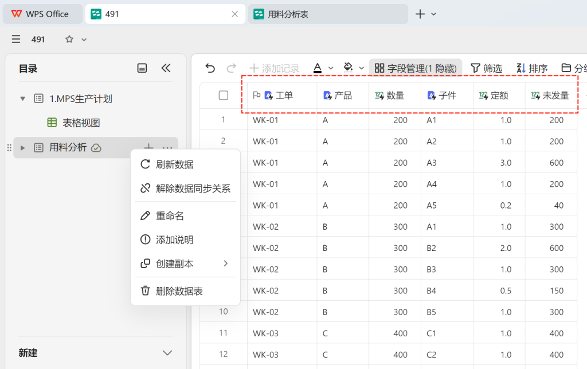This screenshot has width=587, height=369.
Task: Click row number 11
Action: tap(223, 333)
